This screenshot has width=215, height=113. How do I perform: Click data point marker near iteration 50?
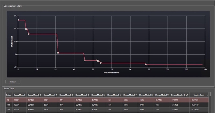click(85, 60)
